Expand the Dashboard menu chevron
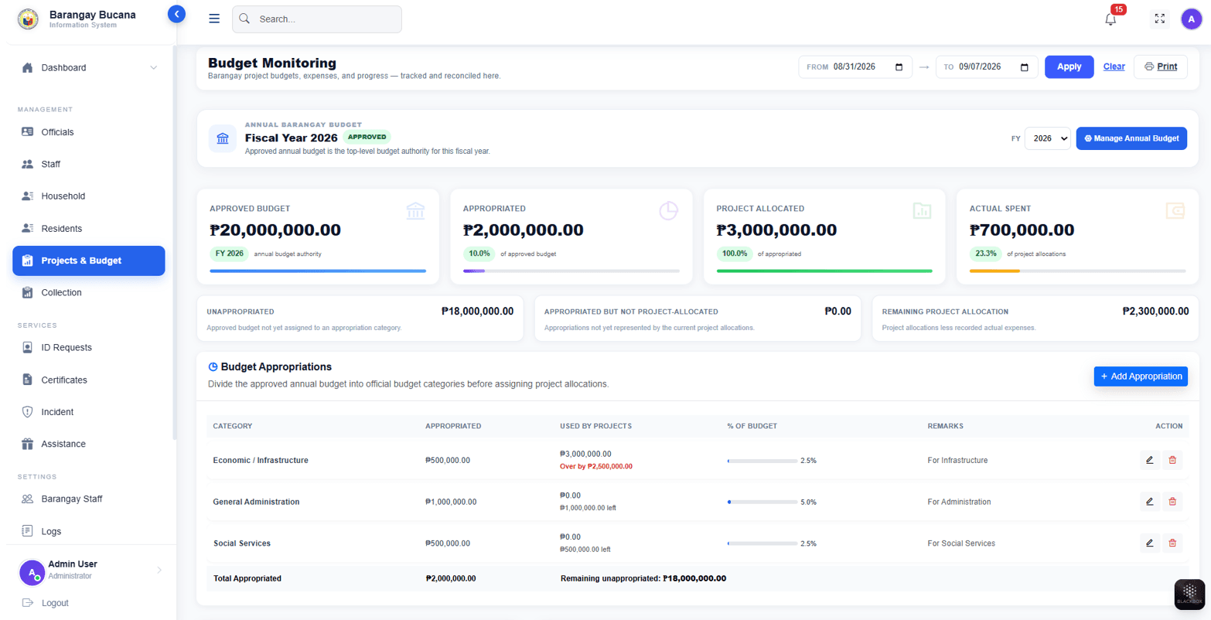The height and width of the screenshot is (620, 1211). click(153, 68)
